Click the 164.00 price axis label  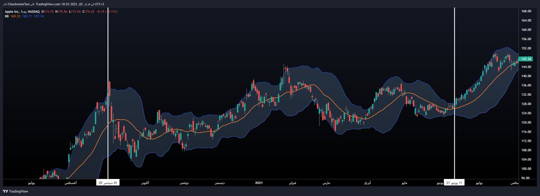pos(527,20)
